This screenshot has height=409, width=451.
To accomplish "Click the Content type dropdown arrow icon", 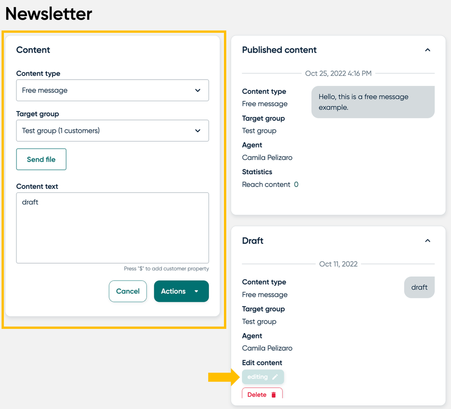I will [x=198, y=90].
